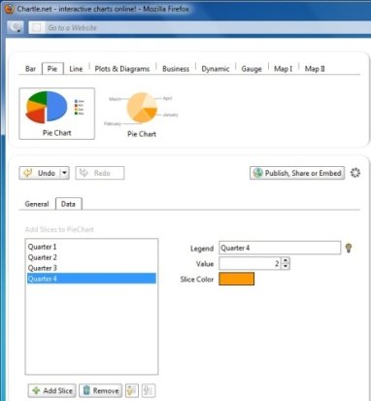
Task: Open the General settings tab
Action: (x=37, y=204)
